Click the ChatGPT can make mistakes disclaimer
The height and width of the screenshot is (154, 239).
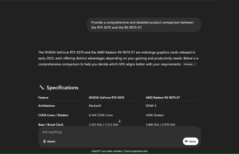click(119, 151)
